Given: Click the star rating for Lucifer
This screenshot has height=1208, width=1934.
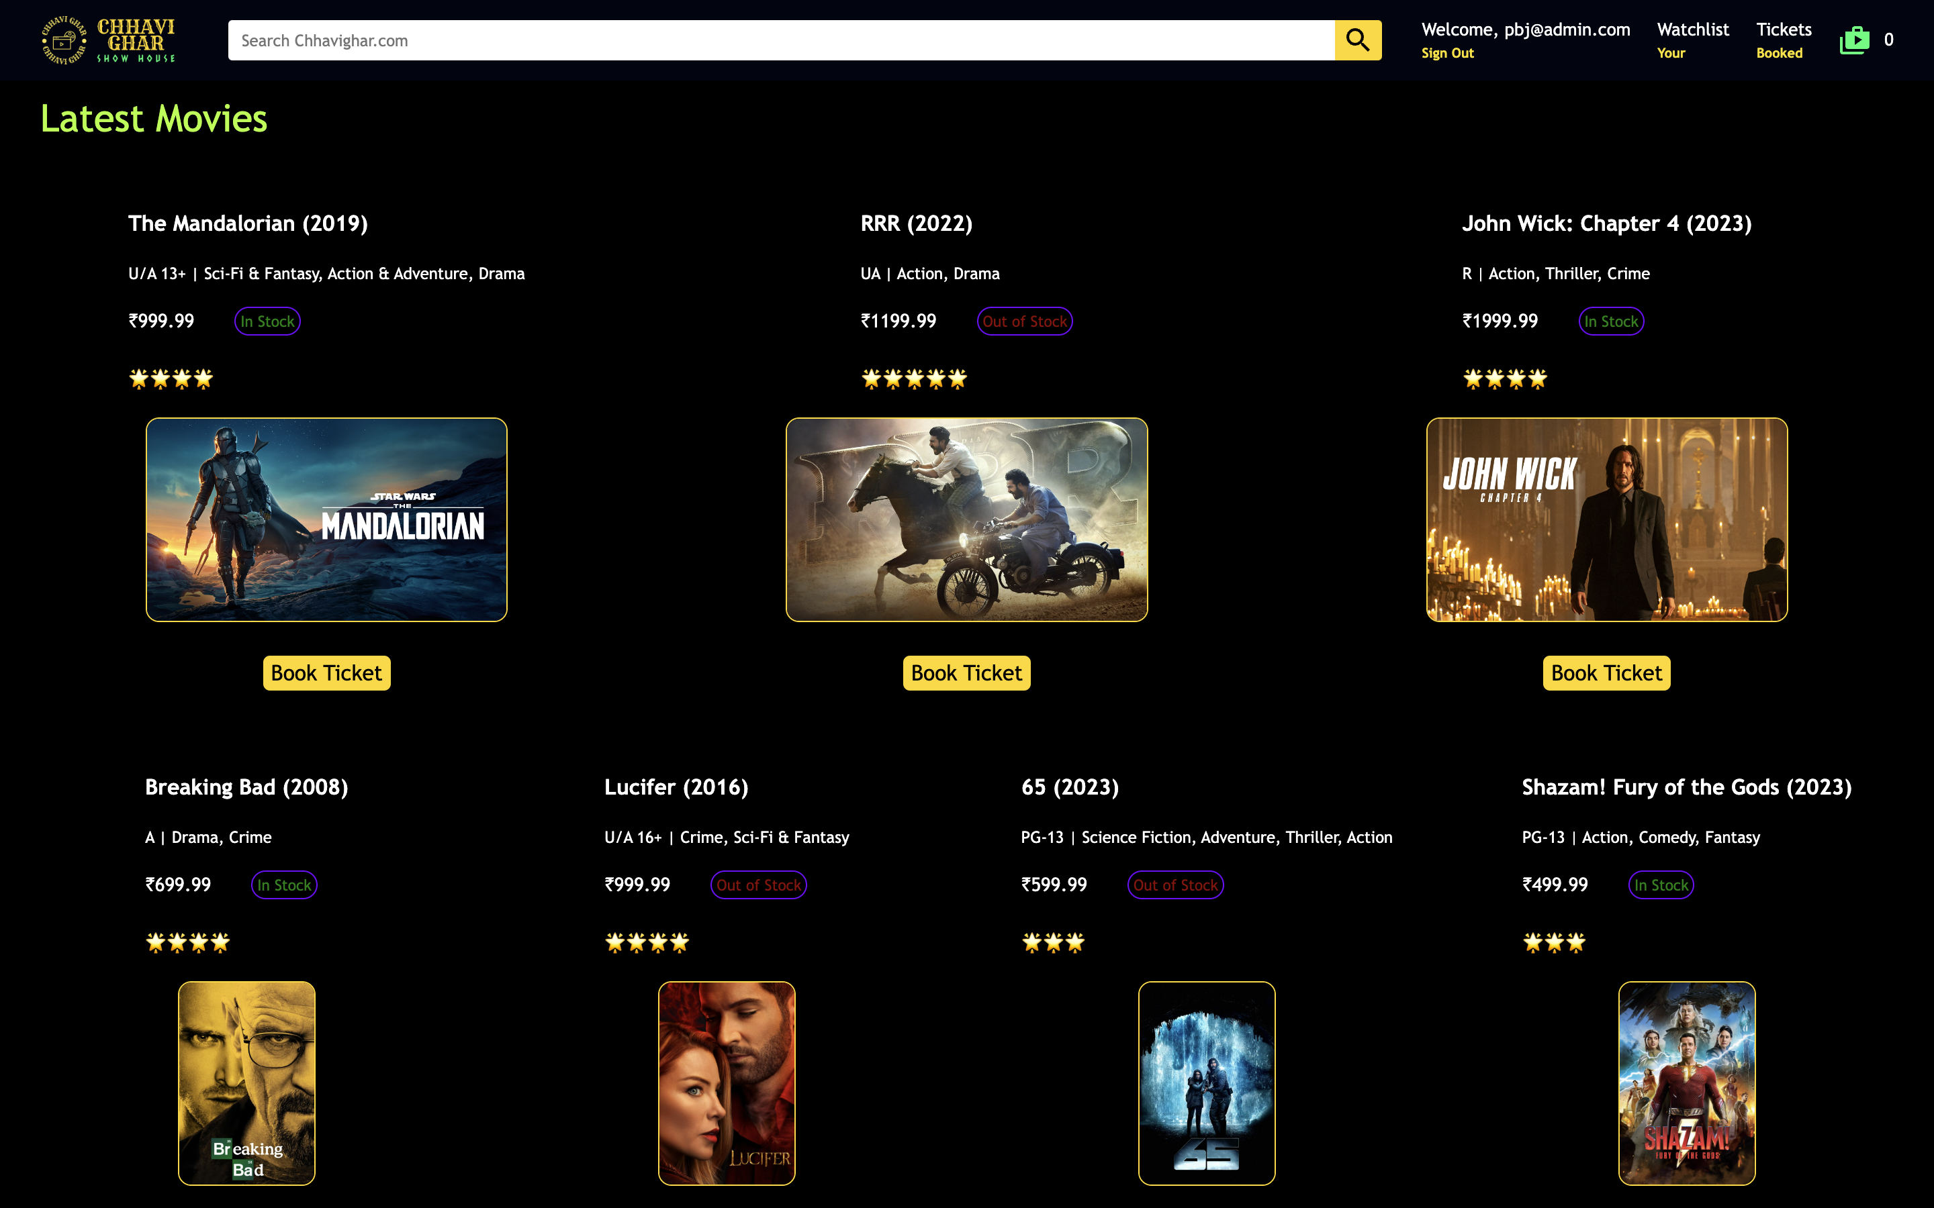Looking at the screenshot, I should (x=646, y=942).
